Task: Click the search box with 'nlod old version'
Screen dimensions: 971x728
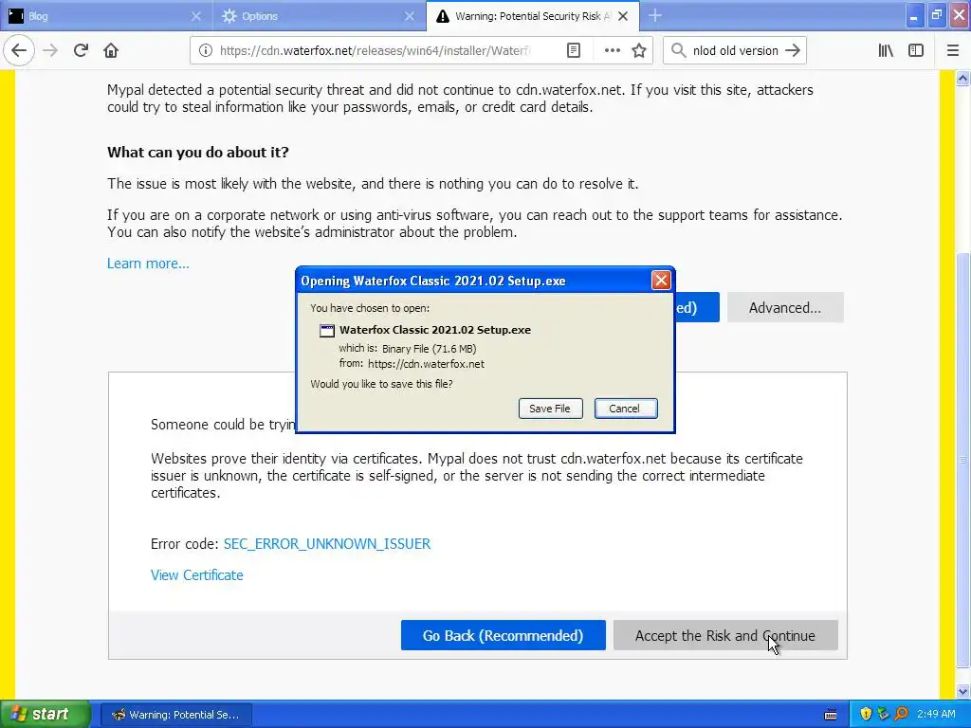Action: pyautogui.click(x=735, y=51)
